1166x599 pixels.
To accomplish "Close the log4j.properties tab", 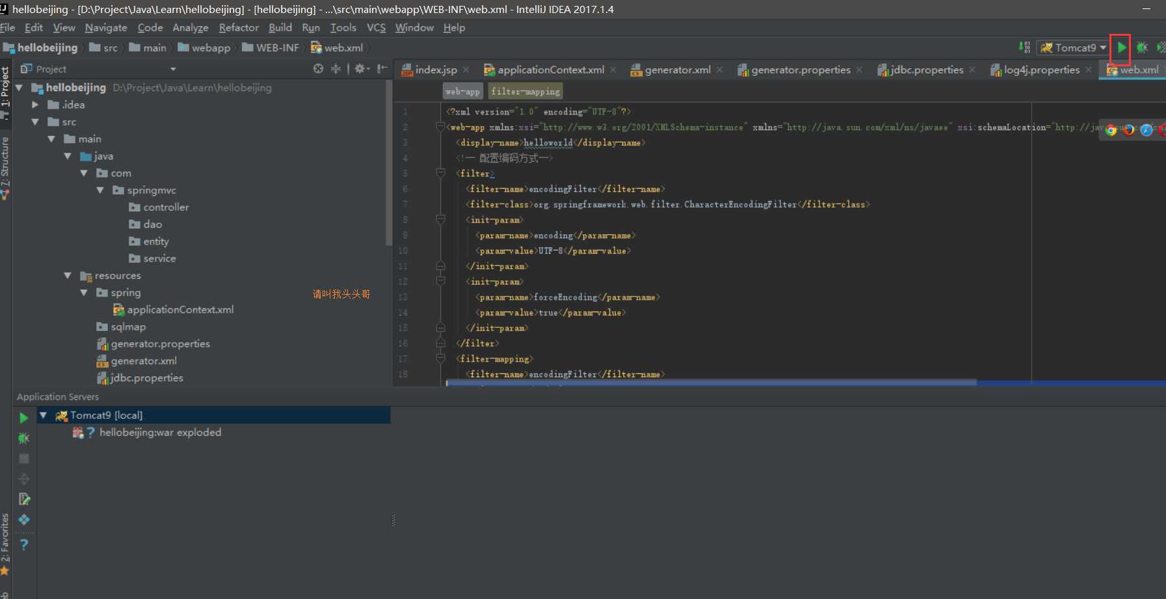I will [x=1089, y=70].
